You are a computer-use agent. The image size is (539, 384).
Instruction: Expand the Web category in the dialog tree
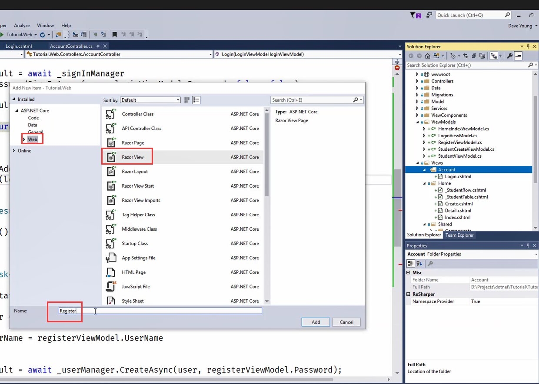point(24,139)
